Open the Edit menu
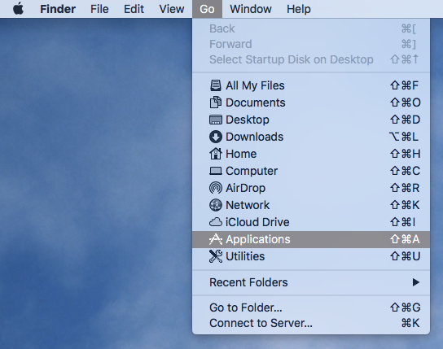Image resolution: width=443 pixels, height=349 pixels. [x=134, y=9]
